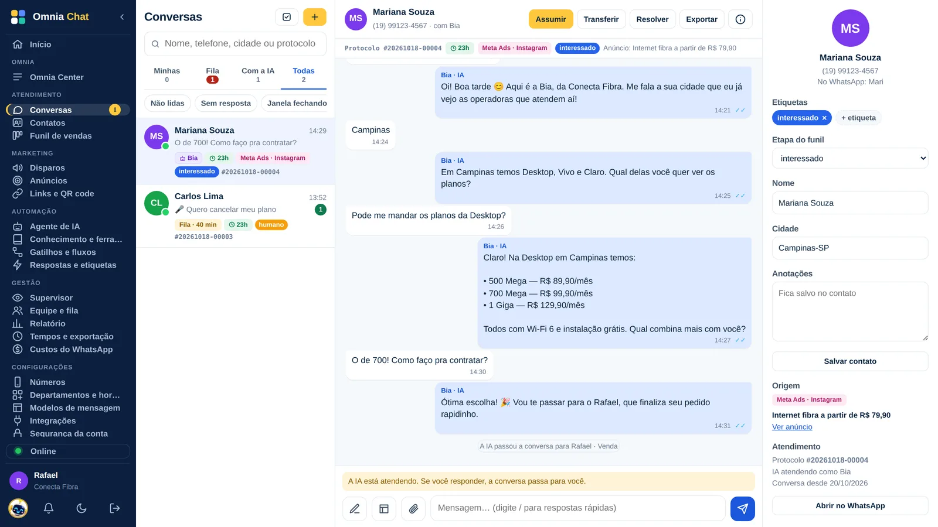The height and width of the screenshot is (527, 938).
Task: Add a tag with + etiqueta
Action: tap(858, 118)
